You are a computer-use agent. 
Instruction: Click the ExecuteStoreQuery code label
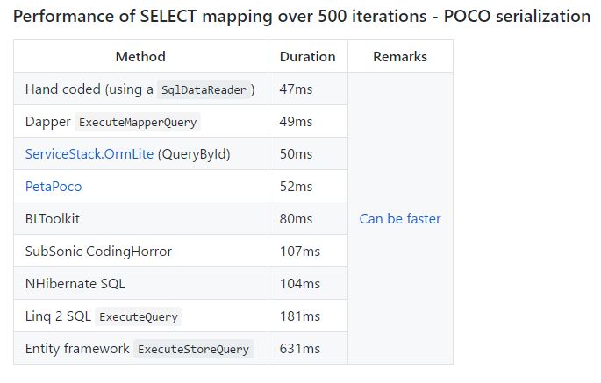pyautogui.click(x=193, y=349)
